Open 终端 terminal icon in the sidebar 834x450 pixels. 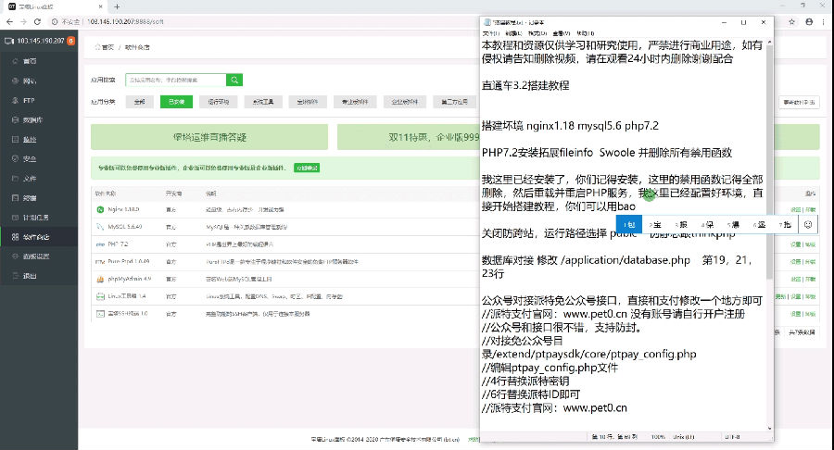[x=16, y=197]
